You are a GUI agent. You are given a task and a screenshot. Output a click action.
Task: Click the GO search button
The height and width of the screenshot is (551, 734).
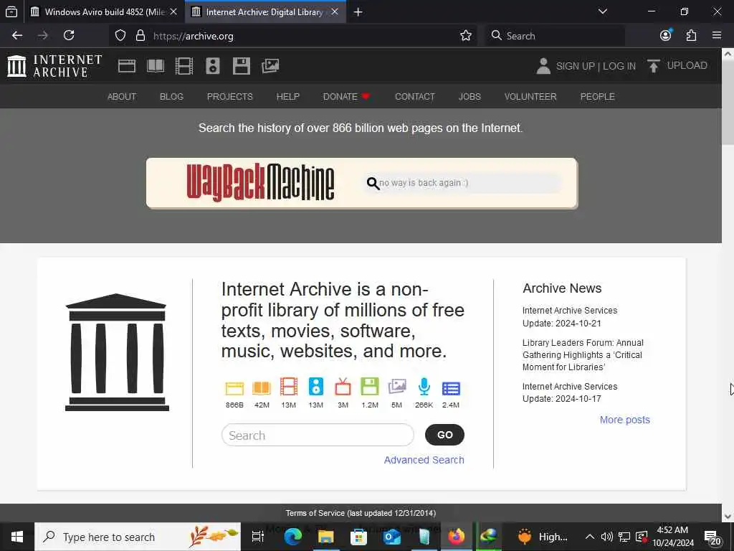coord(444,435)
